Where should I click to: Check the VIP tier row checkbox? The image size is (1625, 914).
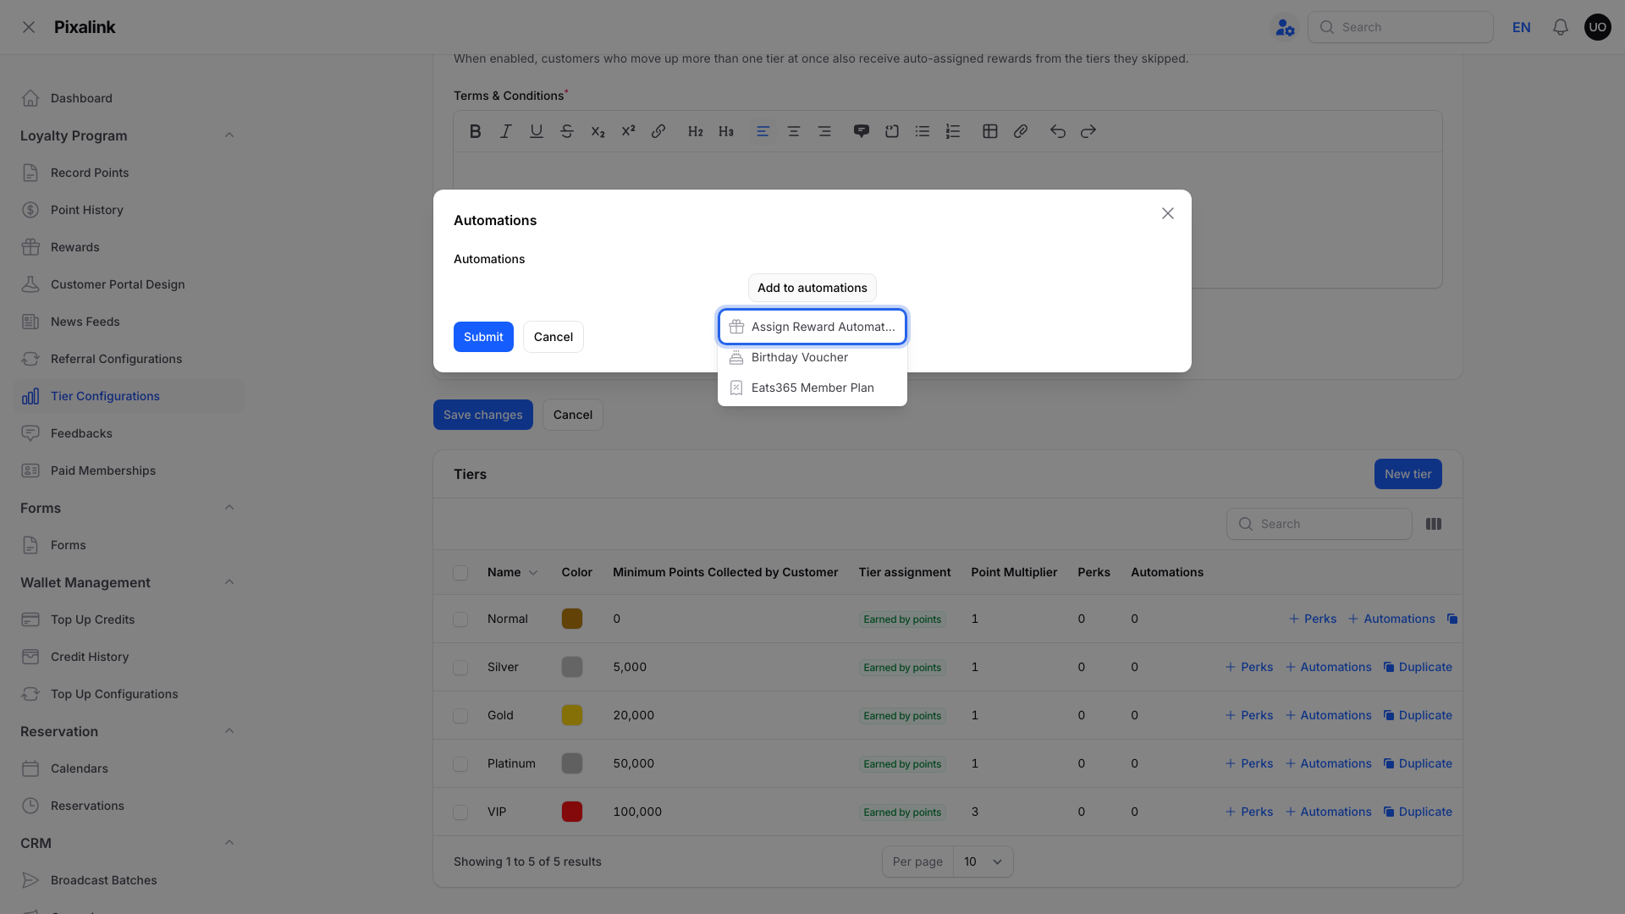(460, 812)
